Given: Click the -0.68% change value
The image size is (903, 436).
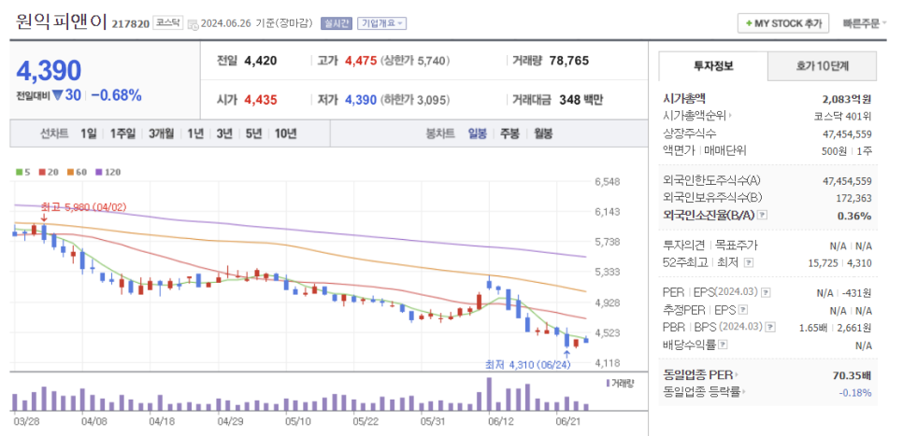Looking at the screenshot, I should point(116,95).
